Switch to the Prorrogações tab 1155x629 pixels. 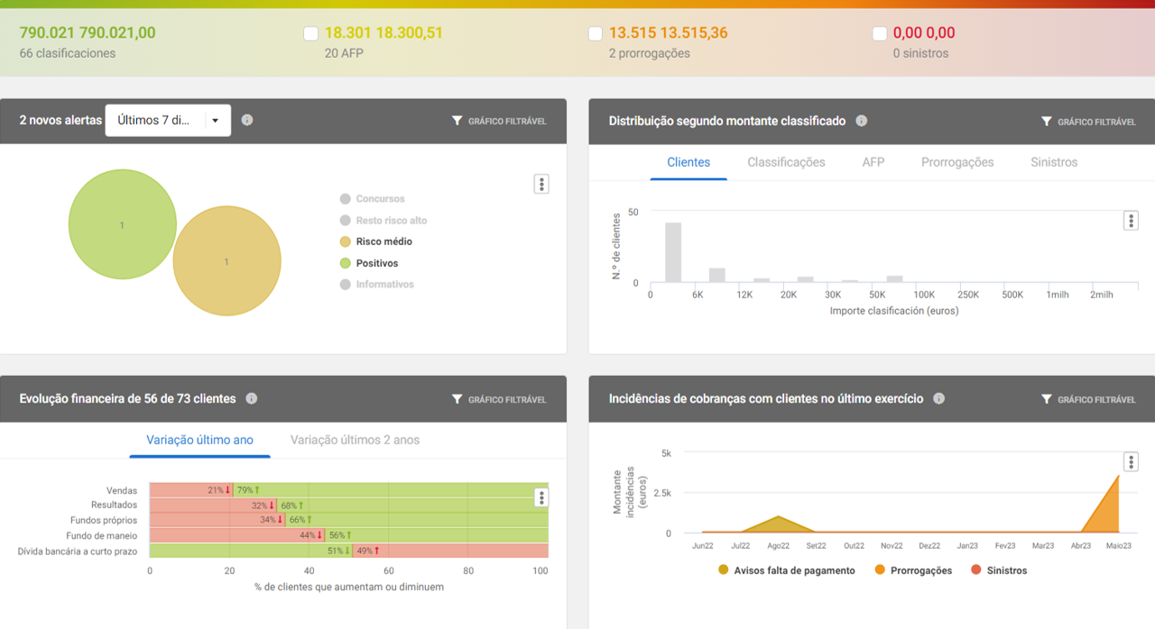pos(957,162)
